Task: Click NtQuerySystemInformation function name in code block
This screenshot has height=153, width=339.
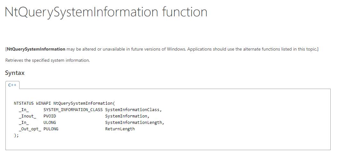Action: click(83, 103)
